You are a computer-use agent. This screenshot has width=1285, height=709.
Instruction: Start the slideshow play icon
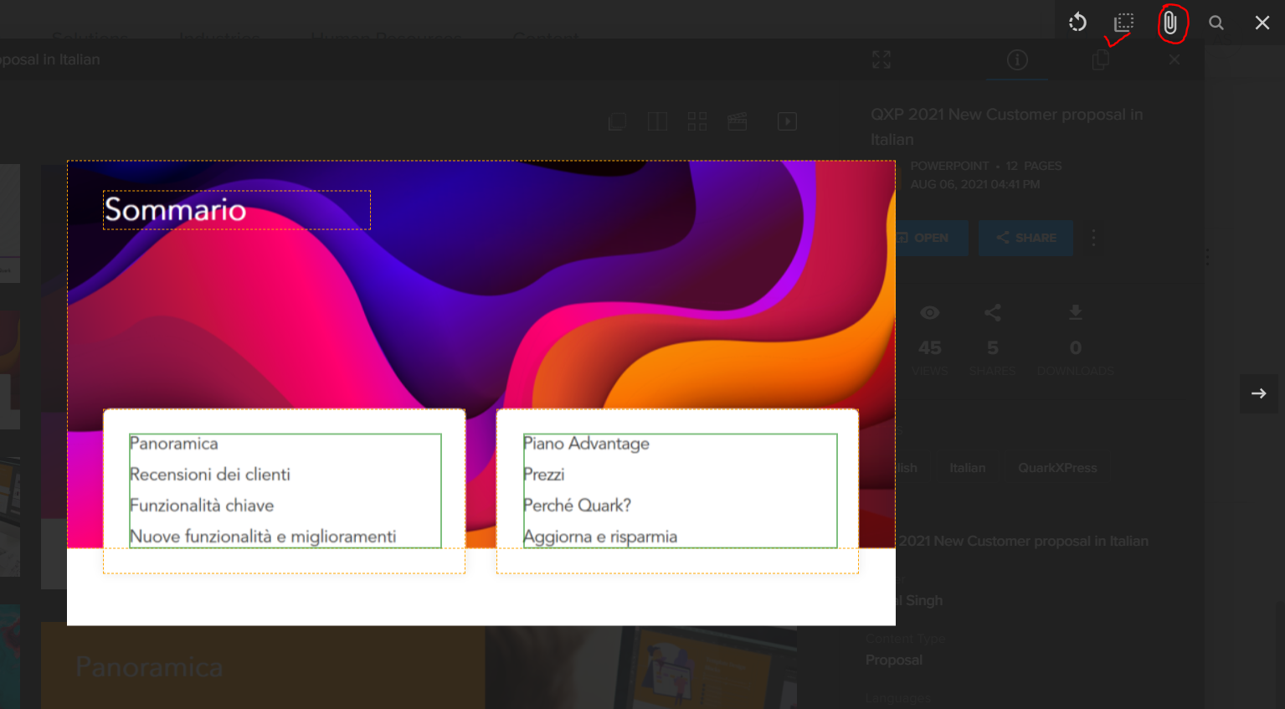click(x=787, y=122)
